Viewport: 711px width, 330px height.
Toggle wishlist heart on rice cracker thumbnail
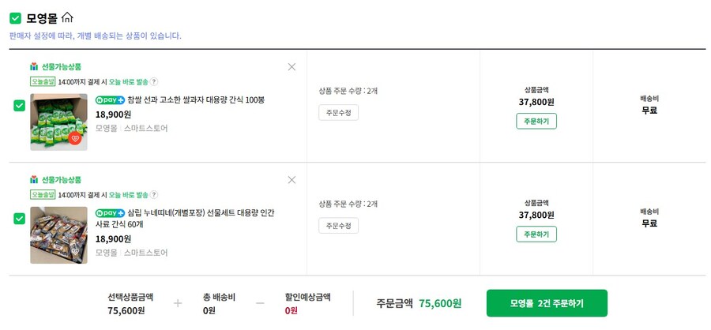point(75,138)
